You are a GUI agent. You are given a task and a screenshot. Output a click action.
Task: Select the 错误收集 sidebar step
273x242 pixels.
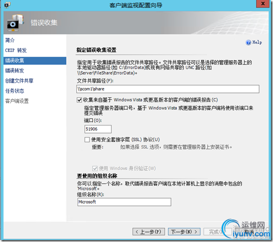35,60
